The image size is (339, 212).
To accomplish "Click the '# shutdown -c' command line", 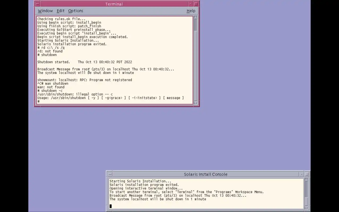I will (50, 91).
